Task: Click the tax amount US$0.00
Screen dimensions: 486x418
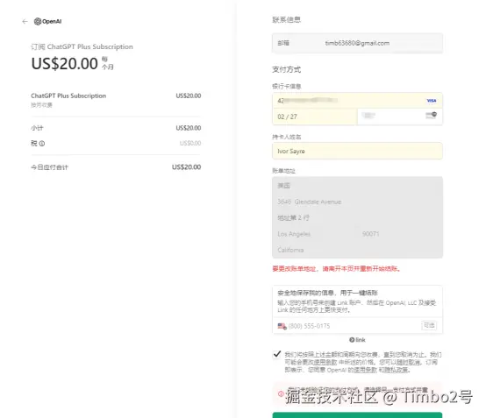Action: click(190, 144)
